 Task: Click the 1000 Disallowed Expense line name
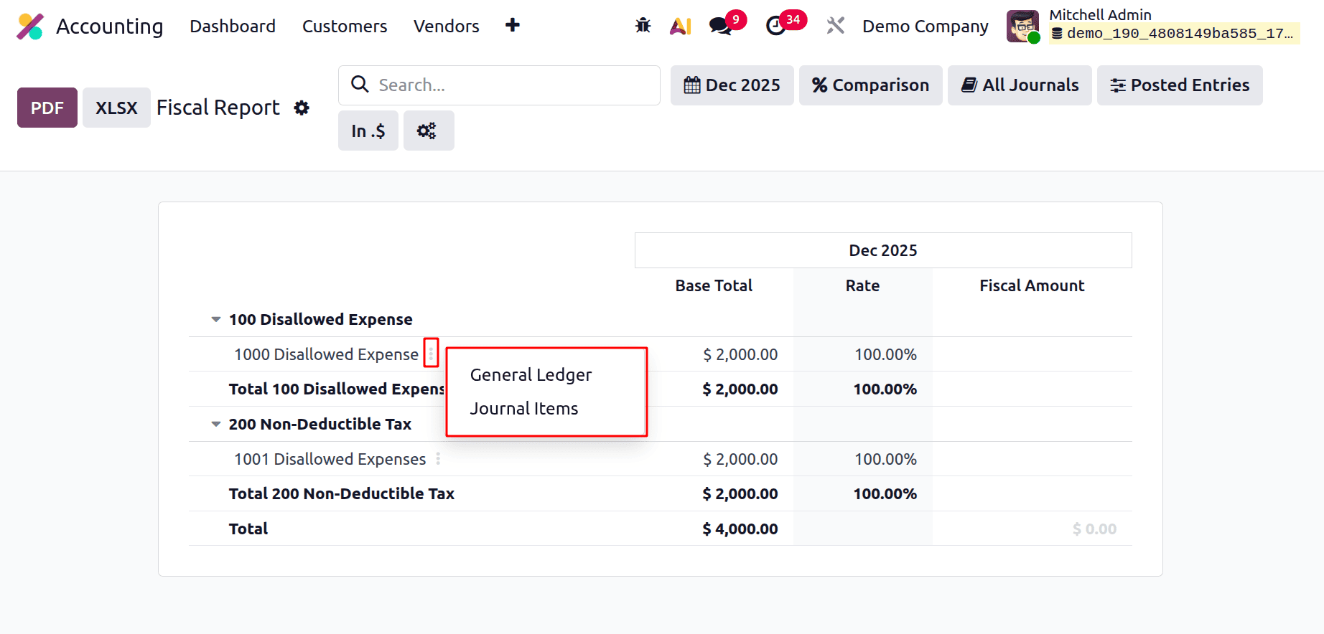pyautogui.click(x=326, y=354)
